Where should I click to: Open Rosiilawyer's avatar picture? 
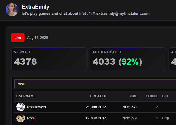pos(21,107)
